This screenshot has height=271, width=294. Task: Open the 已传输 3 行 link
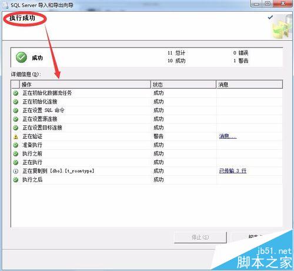point(233,171)
